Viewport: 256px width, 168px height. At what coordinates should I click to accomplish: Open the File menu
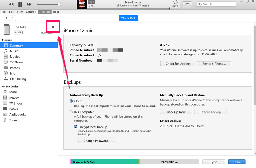(x=4, y=12)
